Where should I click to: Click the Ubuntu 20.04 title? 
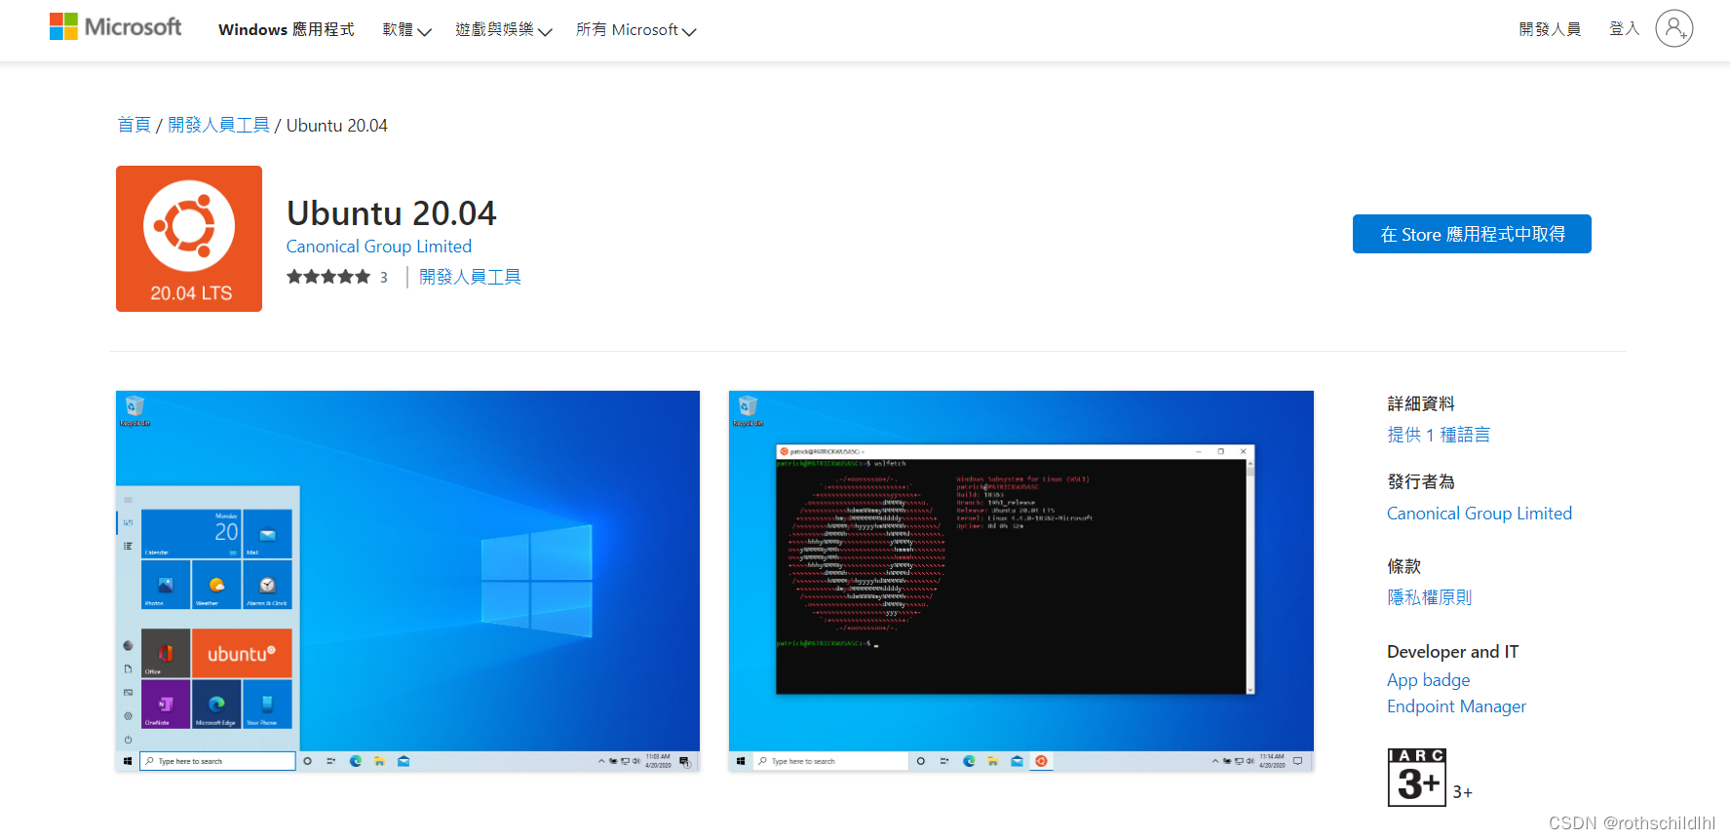[x=392, y=212]
